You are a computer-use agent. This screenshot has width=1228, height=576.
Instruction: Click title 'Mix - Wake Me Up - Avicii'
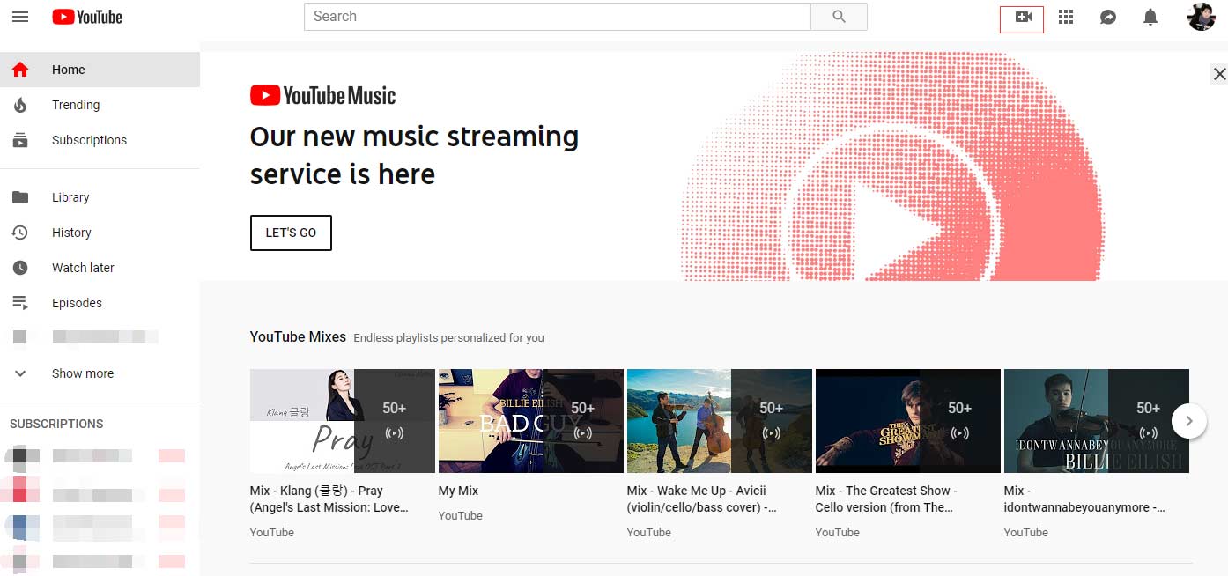[702, 498]
